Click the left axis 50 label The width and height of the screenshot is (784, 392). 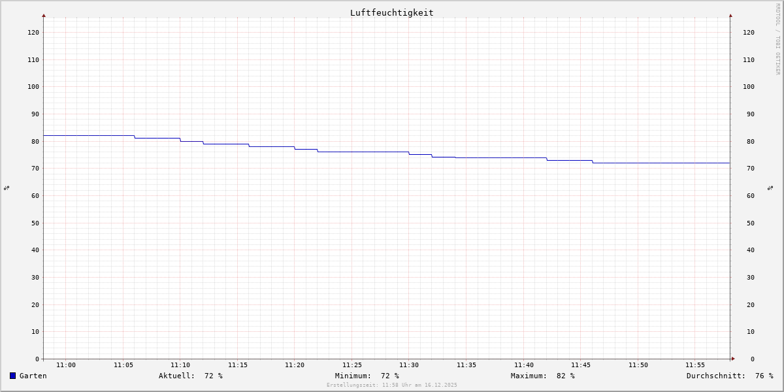click(x=35, y=223)
